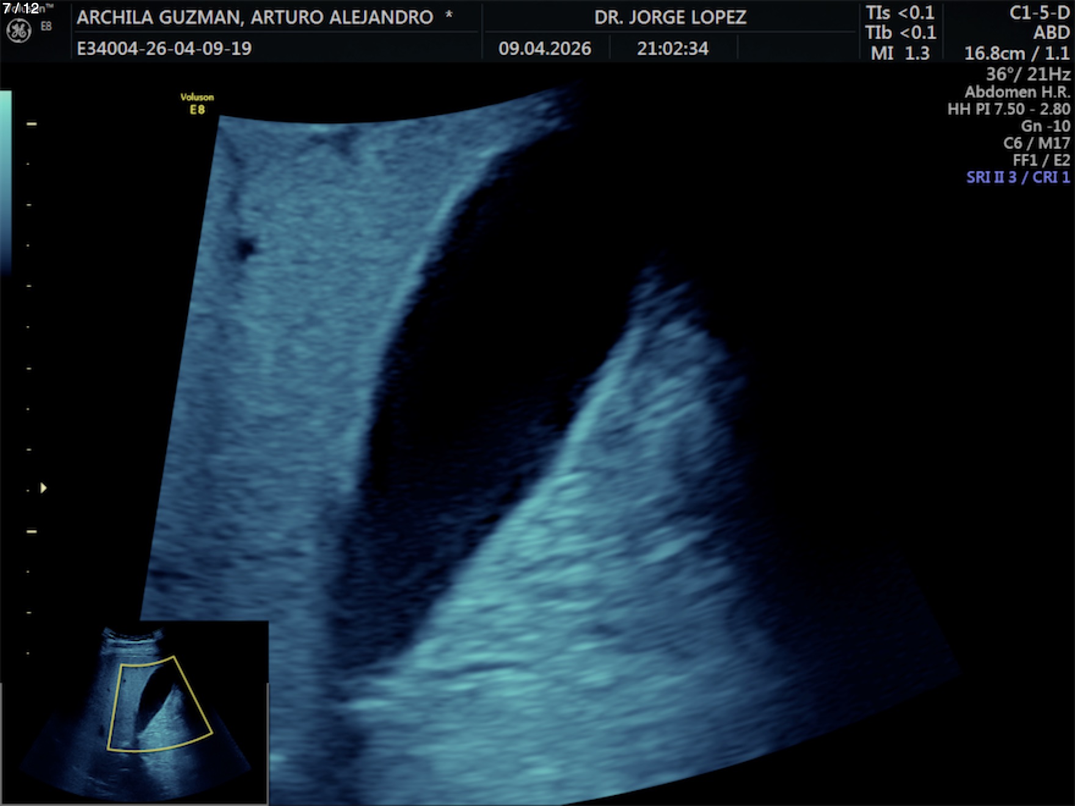The width and height of the screenshot is (1075, 806).
Task: Click the asterisk after the patient name
Action: click(449, 16)
